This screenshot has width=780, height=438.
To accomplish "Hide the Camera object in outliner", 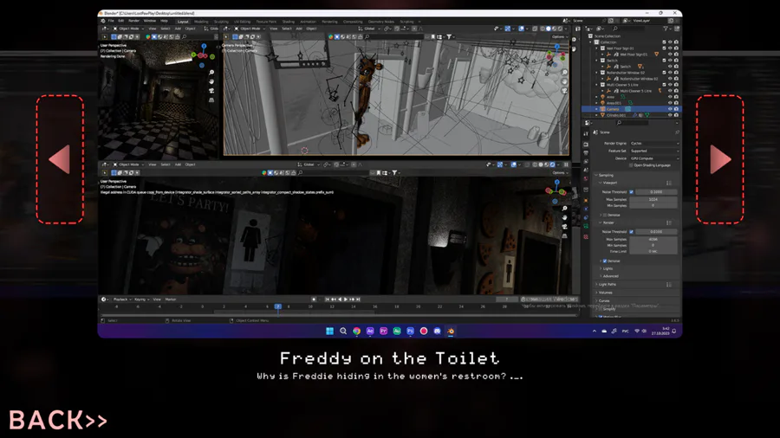I will [670, 109].
